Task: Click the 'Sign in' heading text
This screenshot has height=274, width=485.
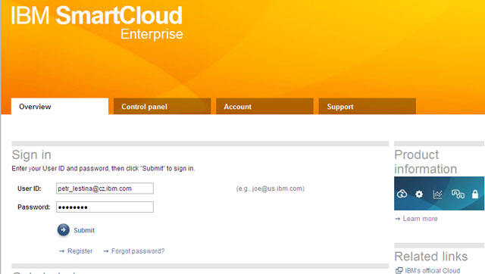Action: tap(32, 154)
